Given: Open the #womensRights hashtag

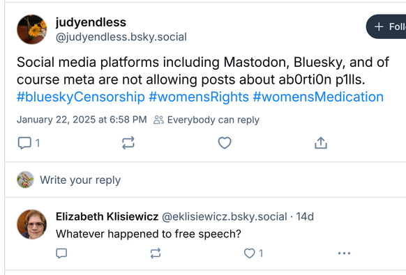Looking at the screenshot, I should (x=199, y=97).
